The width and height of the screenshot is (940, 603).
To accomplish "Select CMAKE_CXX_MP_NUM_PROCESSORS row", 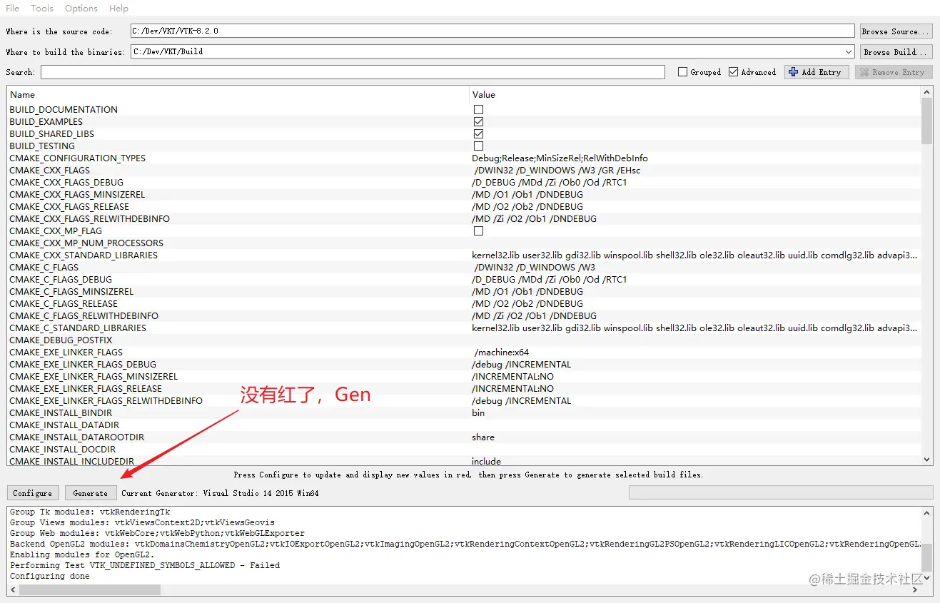I will [x=86, y=243].
